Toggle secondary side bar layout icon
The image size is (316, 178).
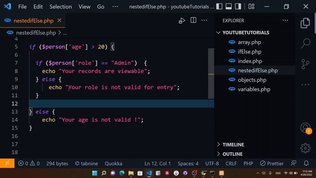(238, 6)
